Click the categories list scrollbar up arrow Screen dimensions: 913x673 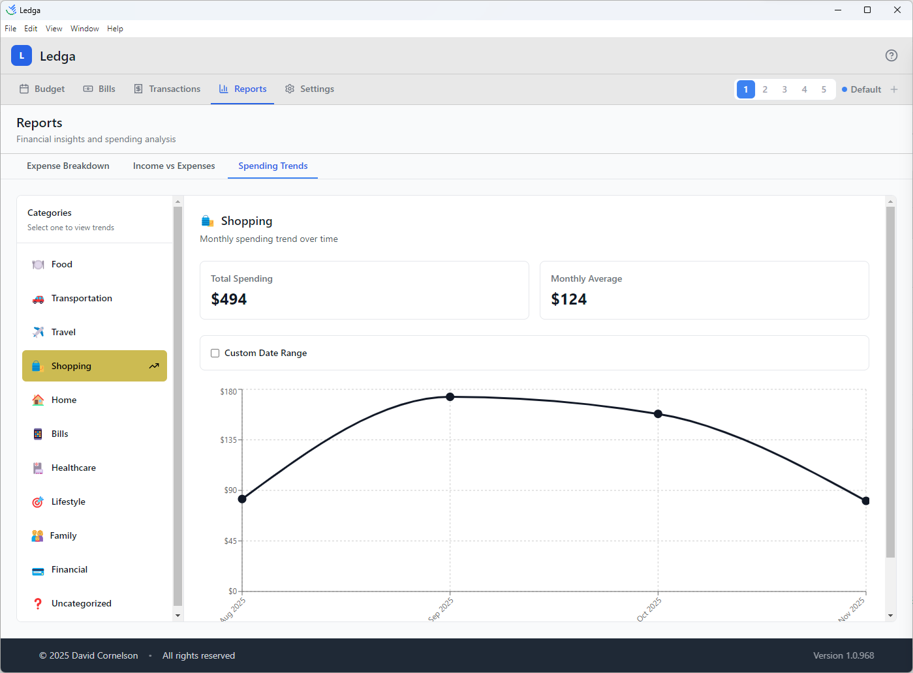tap(178, 202)
